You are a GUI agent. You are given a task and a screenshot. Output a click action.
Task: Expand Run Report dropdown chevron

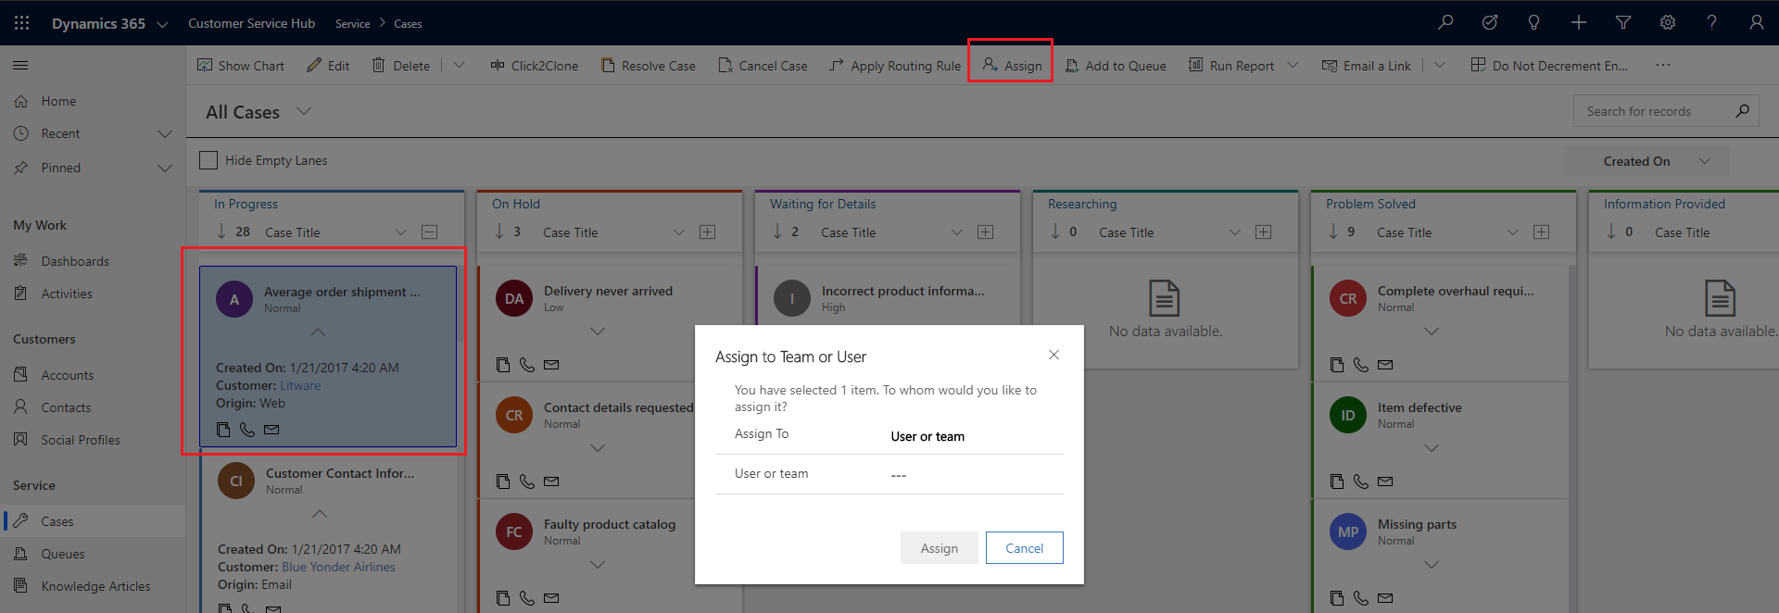point(1293,65)
